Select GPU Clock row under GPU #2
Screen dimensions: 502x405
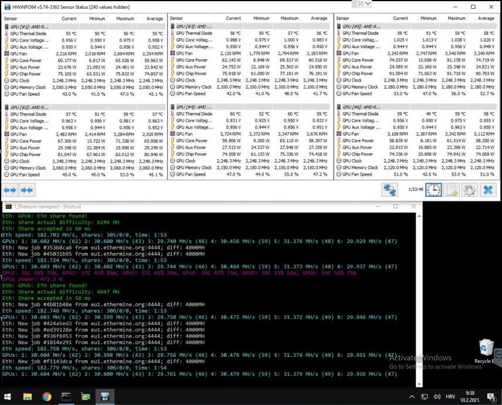[84, 161]
